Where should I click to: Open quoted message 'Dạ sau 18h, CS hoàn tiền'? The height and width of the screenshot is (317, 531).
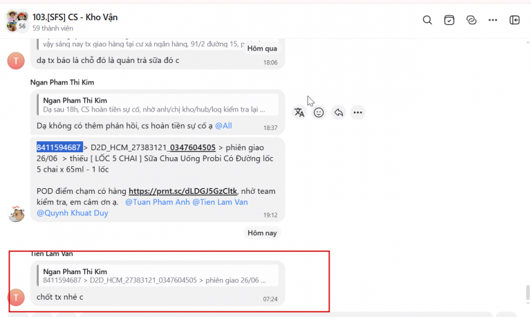pos(158,105)
